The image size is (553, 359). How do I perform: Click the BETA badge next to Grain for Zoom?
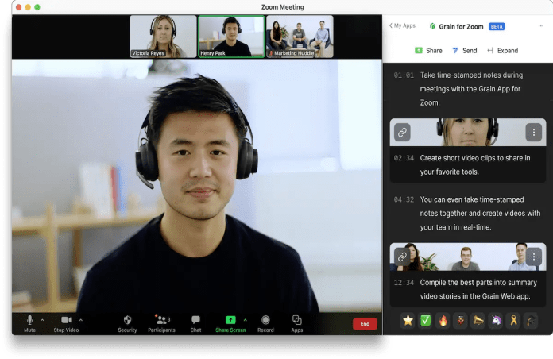pyautogui.click(x=497, y=26)
